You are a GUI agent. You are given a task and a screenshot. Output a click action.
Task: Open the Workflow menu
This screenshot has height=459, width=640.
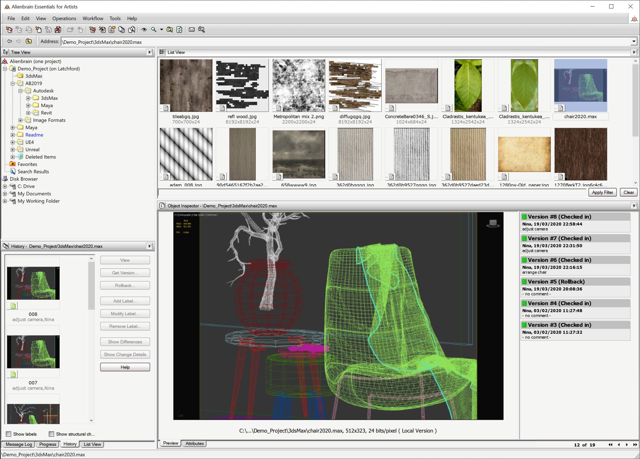tap(93, 18)
